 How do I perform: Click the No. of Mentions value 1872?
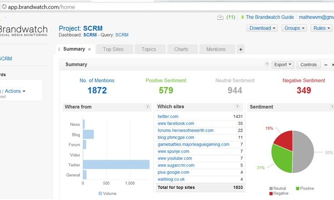coord(97,90)
